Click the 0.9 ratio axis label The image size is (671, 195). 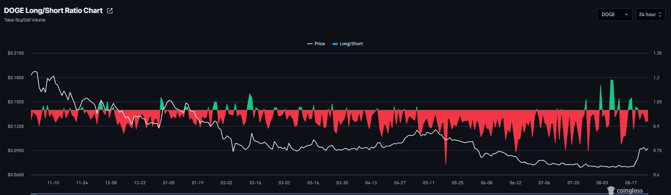tap(657, 127)
